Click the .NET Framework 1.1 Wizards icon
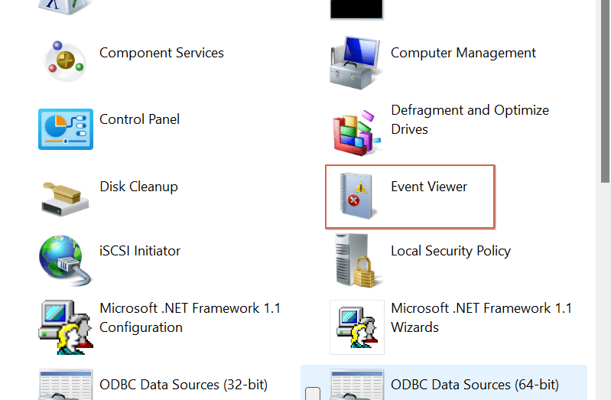This screenshot has height=400, width=611. tap(356, 327)
